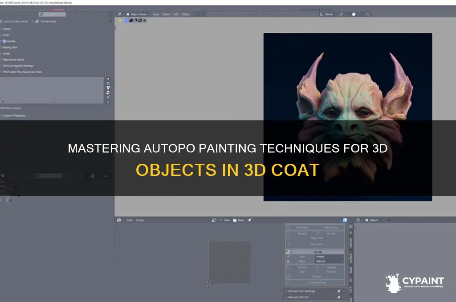Switch to the Magi sidebar tab

tap(351, 270)
